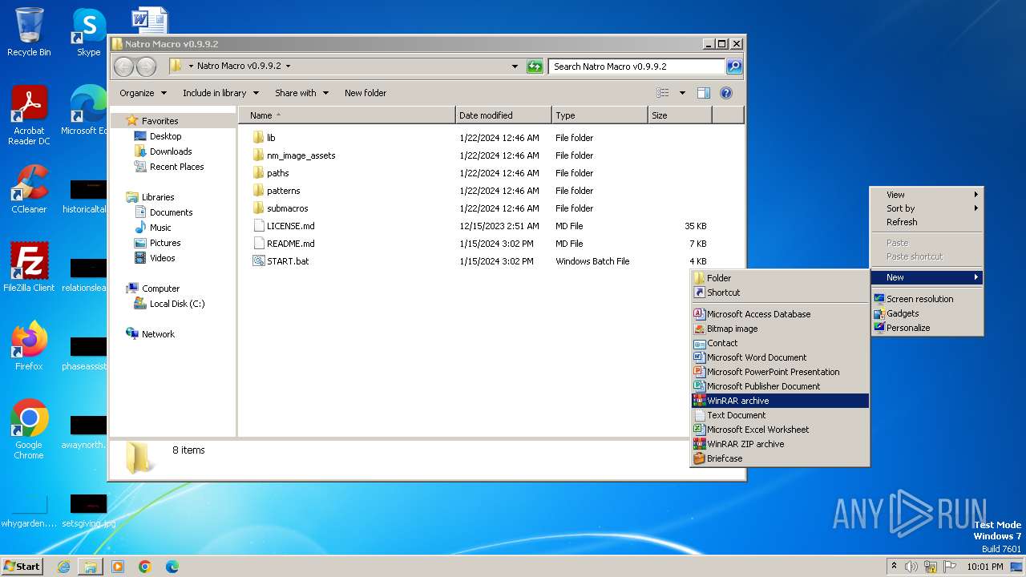
Task: Select the LICENSE.md file icon
Action: click(x=258, y=226)
